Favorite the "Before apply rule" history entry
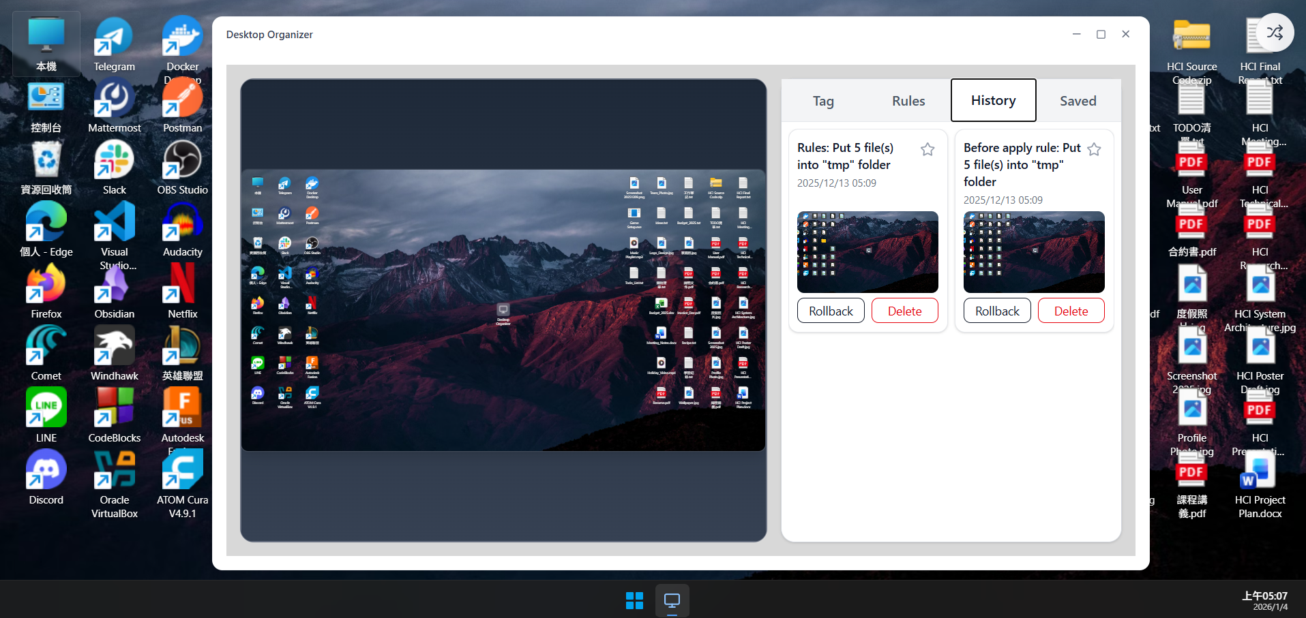Image resolution: width=1306 pixels, height=618 pixels. [1094, 149]
